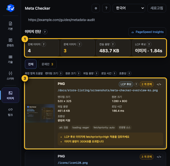This screenshot has height=166, width=170.
Task: Click the 520 × 325 rendered size value
Action: pyautogui.click(x=65, y=101)
